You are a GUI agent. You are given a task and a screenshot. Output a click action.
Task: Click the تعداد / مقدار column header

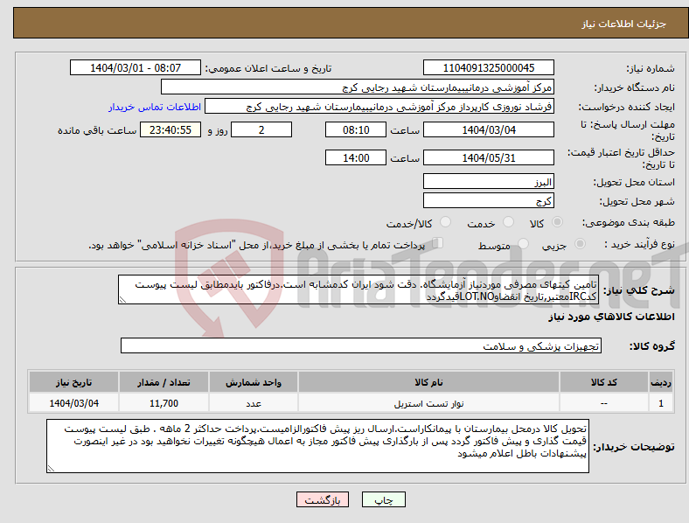[164, 382]
